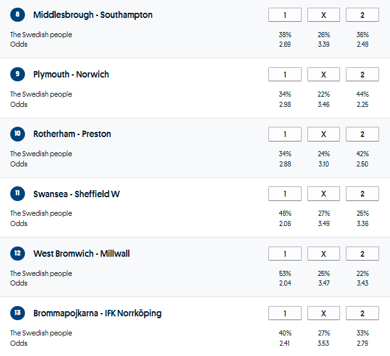Click the match number 11 badge
This screenshot has width=390, height=356.
[17, 194]
